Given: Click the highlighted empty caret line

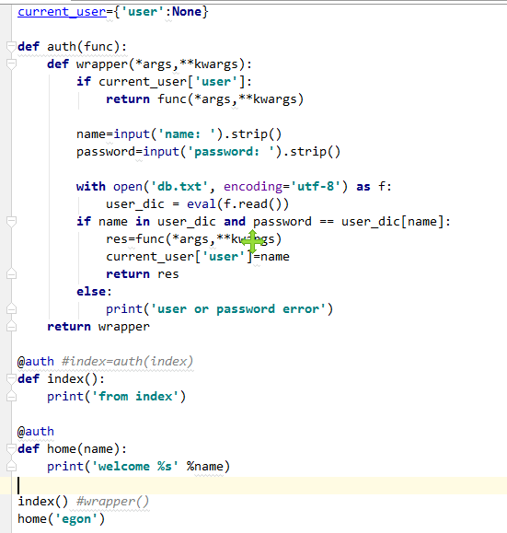Looking at the screenshot, I should pyautogui.click(x=254, y=485).
